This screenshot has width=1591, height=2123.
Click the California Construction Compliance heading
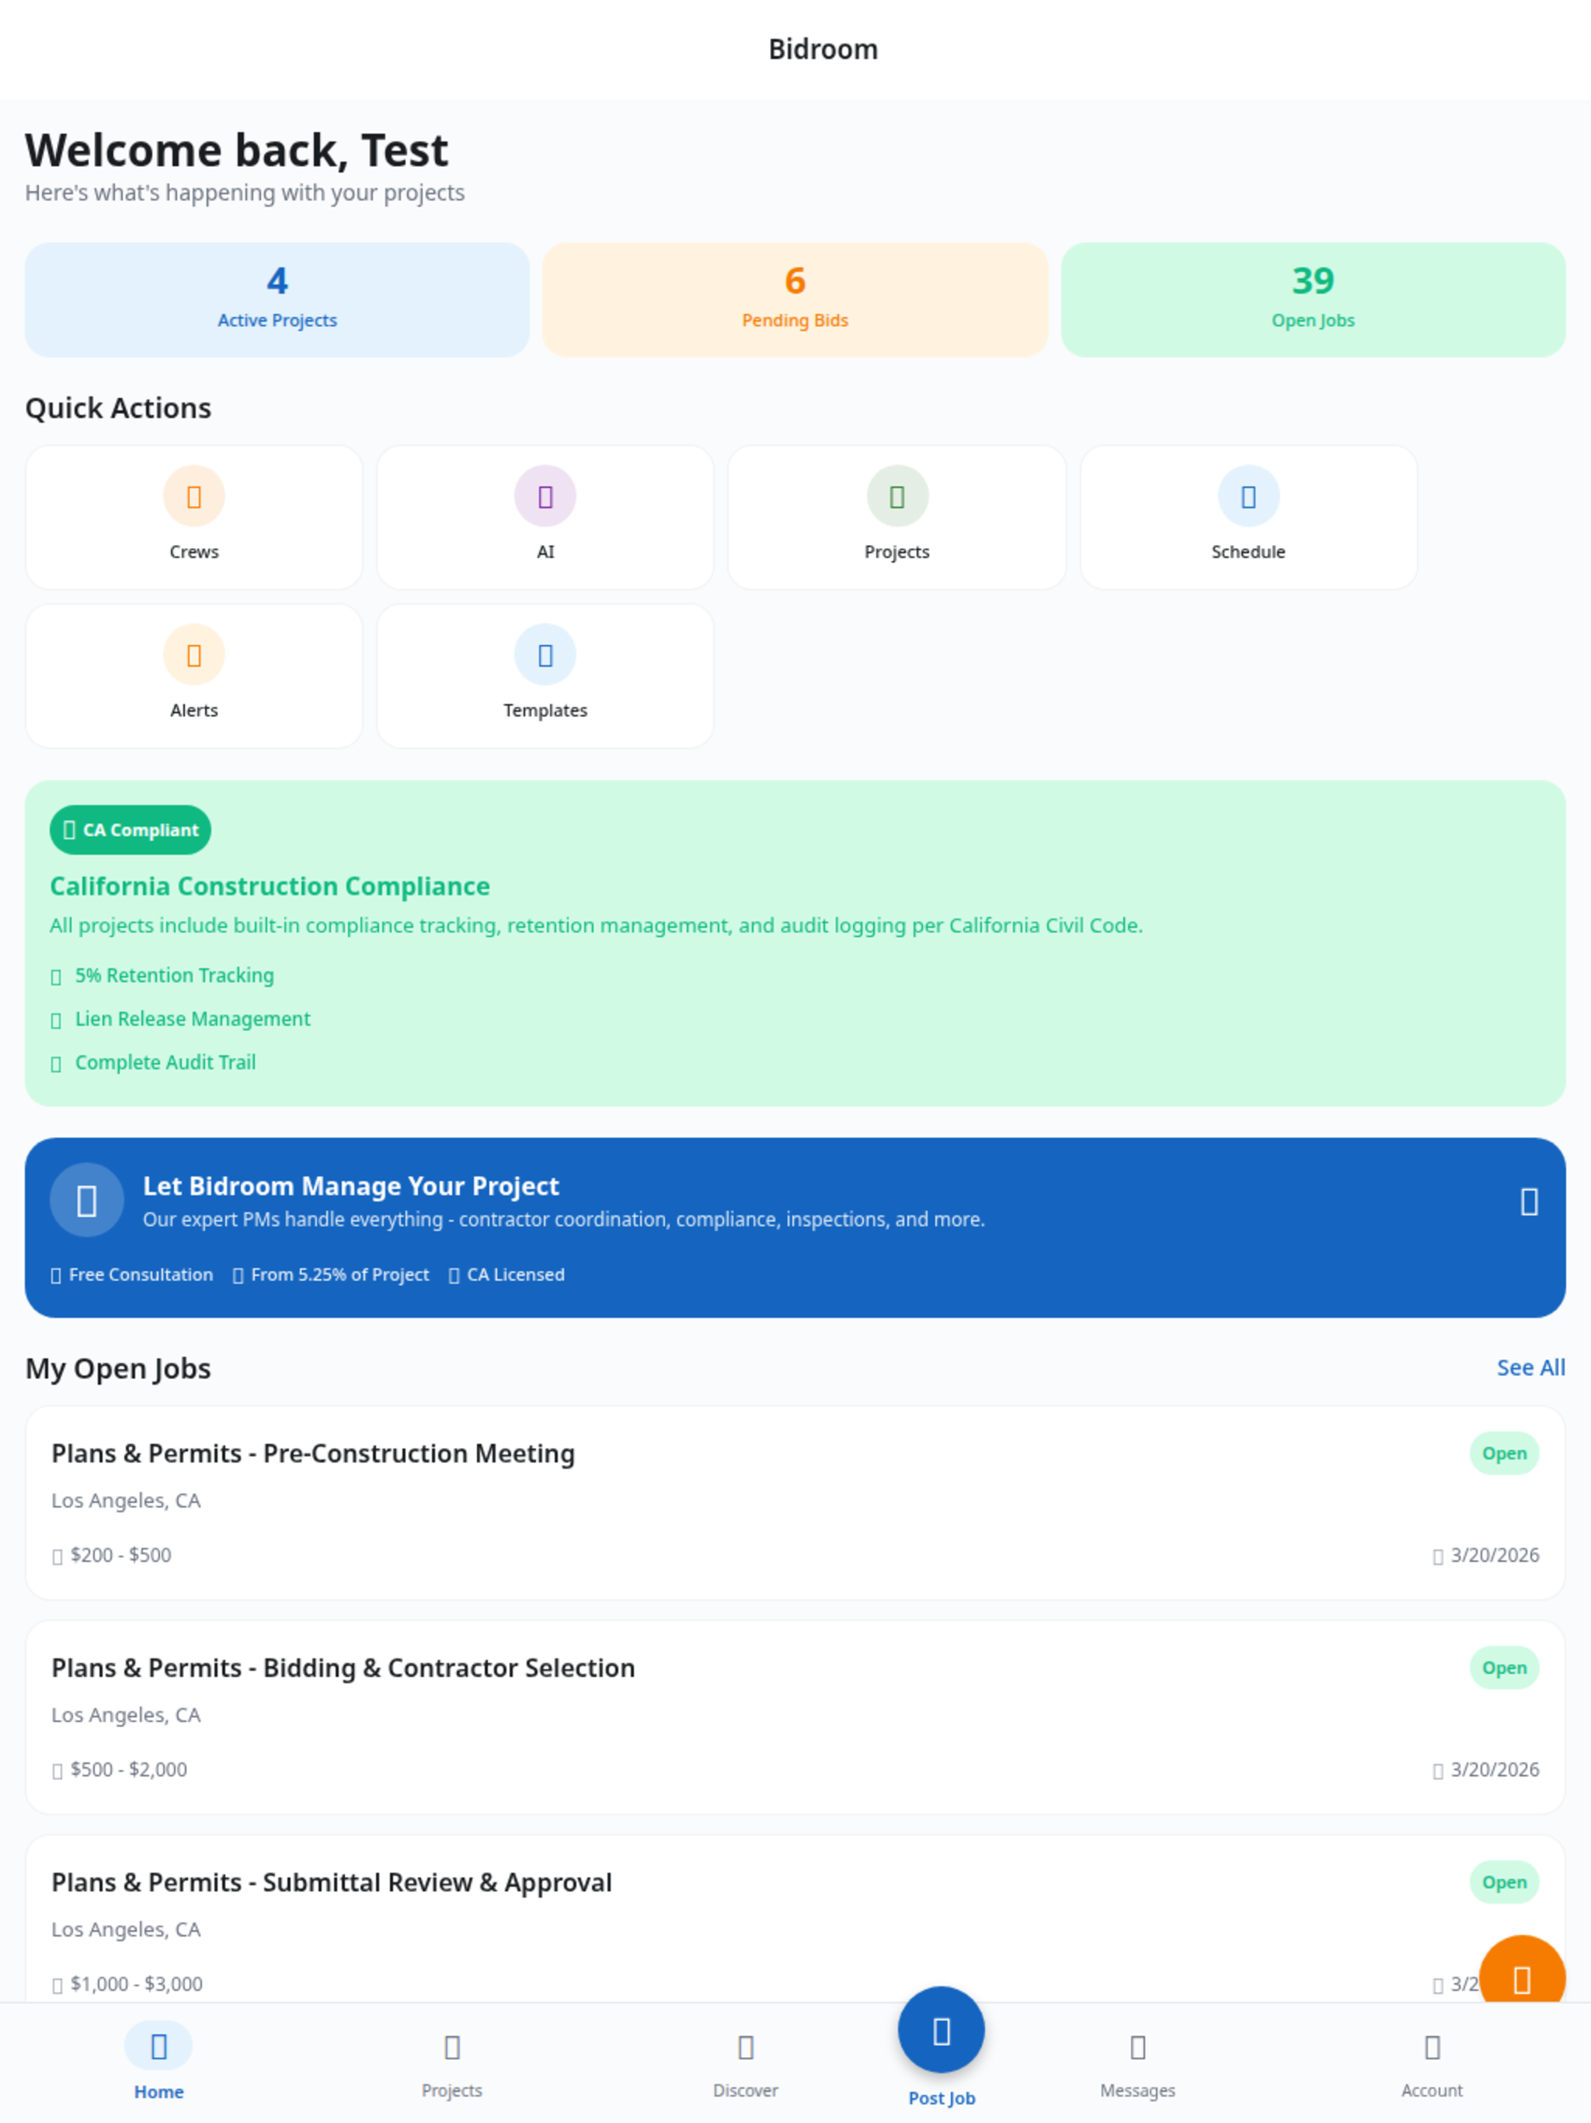click(x=270, y=886)
